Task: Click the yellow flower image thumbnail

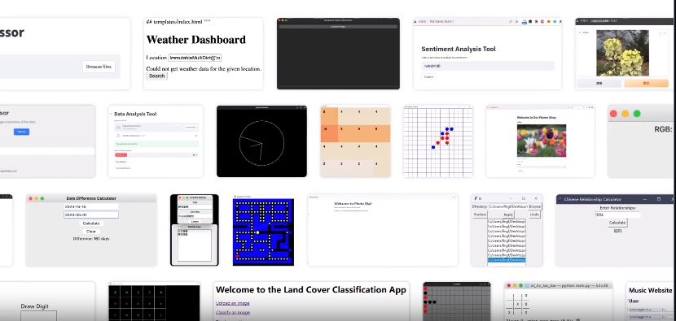Action: (x=622, y=53)
